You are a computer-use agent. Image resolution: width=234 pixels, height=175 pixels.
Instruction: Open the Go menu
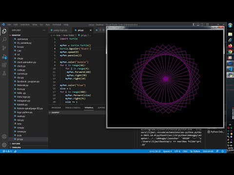(x=41, y=25)
